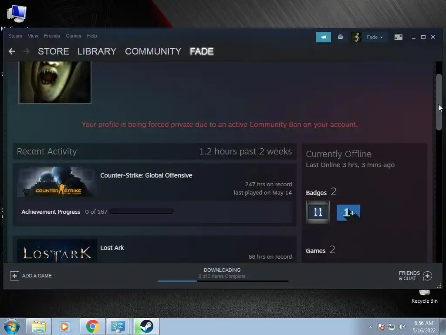This screenshot has height=335, width=446.
Task: Open the Help menu
Action: (92, 36)
